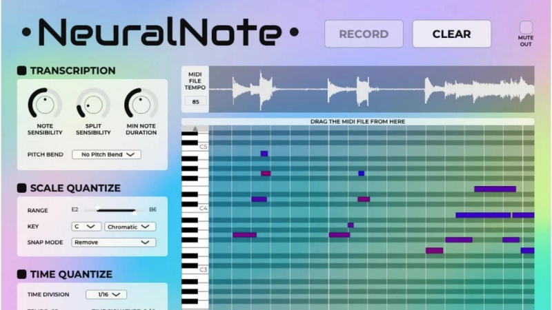The height and width of the screenshot is (310, 552).
Task: Click the CLEAR button
Action: click(452, 34)
